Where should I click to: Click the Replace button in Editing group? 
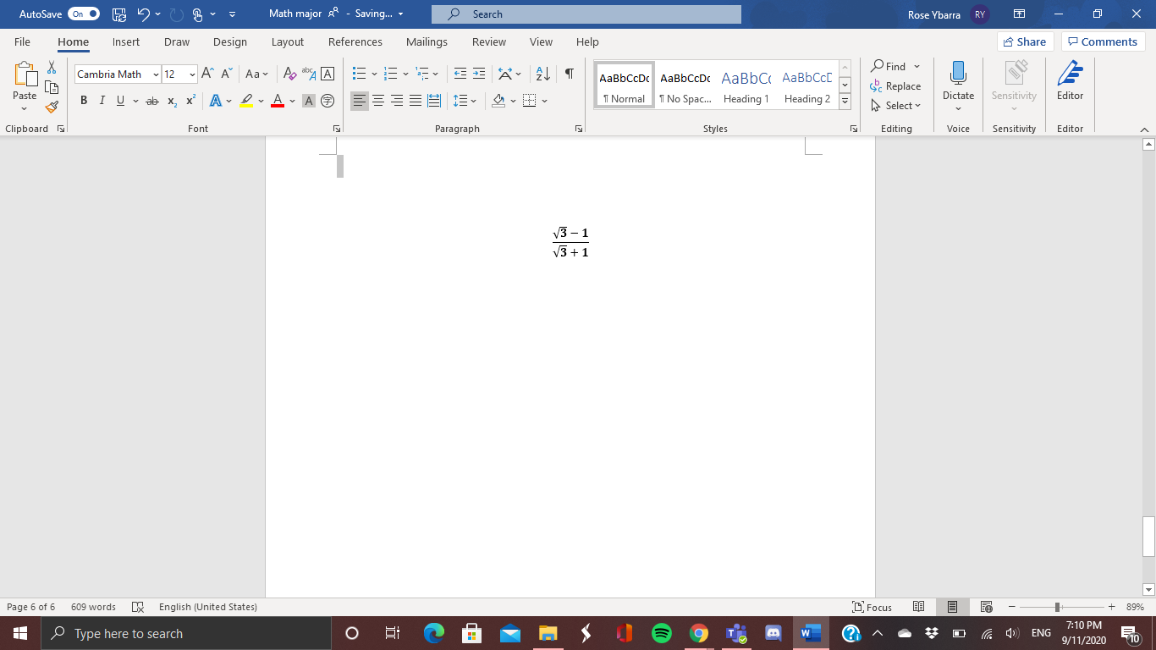895,86
